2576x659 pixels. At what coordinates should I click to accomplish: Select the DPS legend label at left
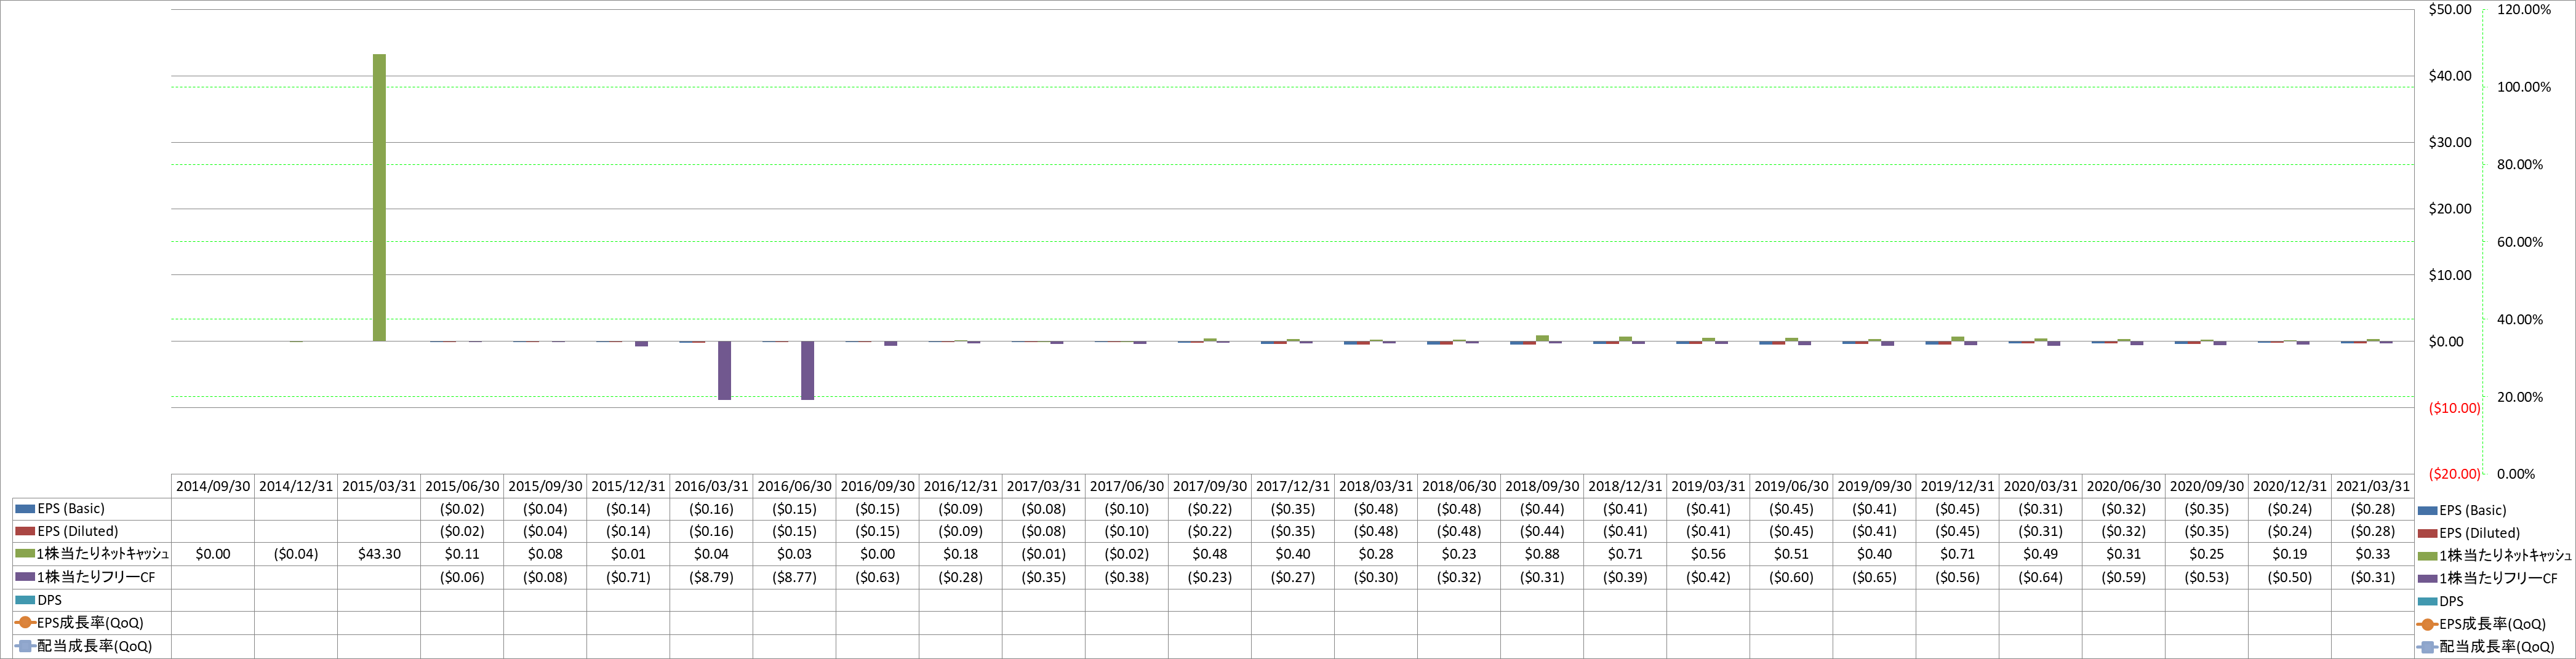[49, 600]
